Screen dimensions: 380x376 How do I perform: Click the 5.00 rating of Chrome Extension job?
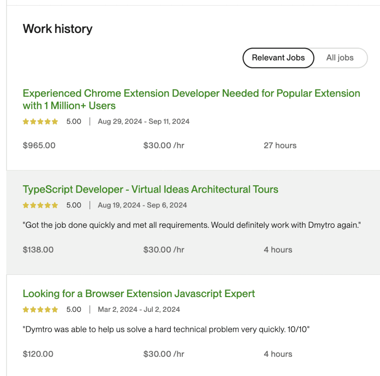74,122
